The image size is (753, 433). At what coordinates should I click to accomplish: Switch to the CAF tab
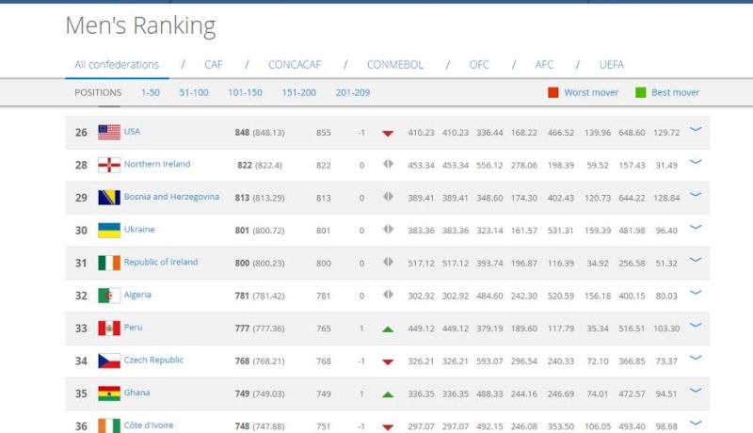(x=214, y=65)
